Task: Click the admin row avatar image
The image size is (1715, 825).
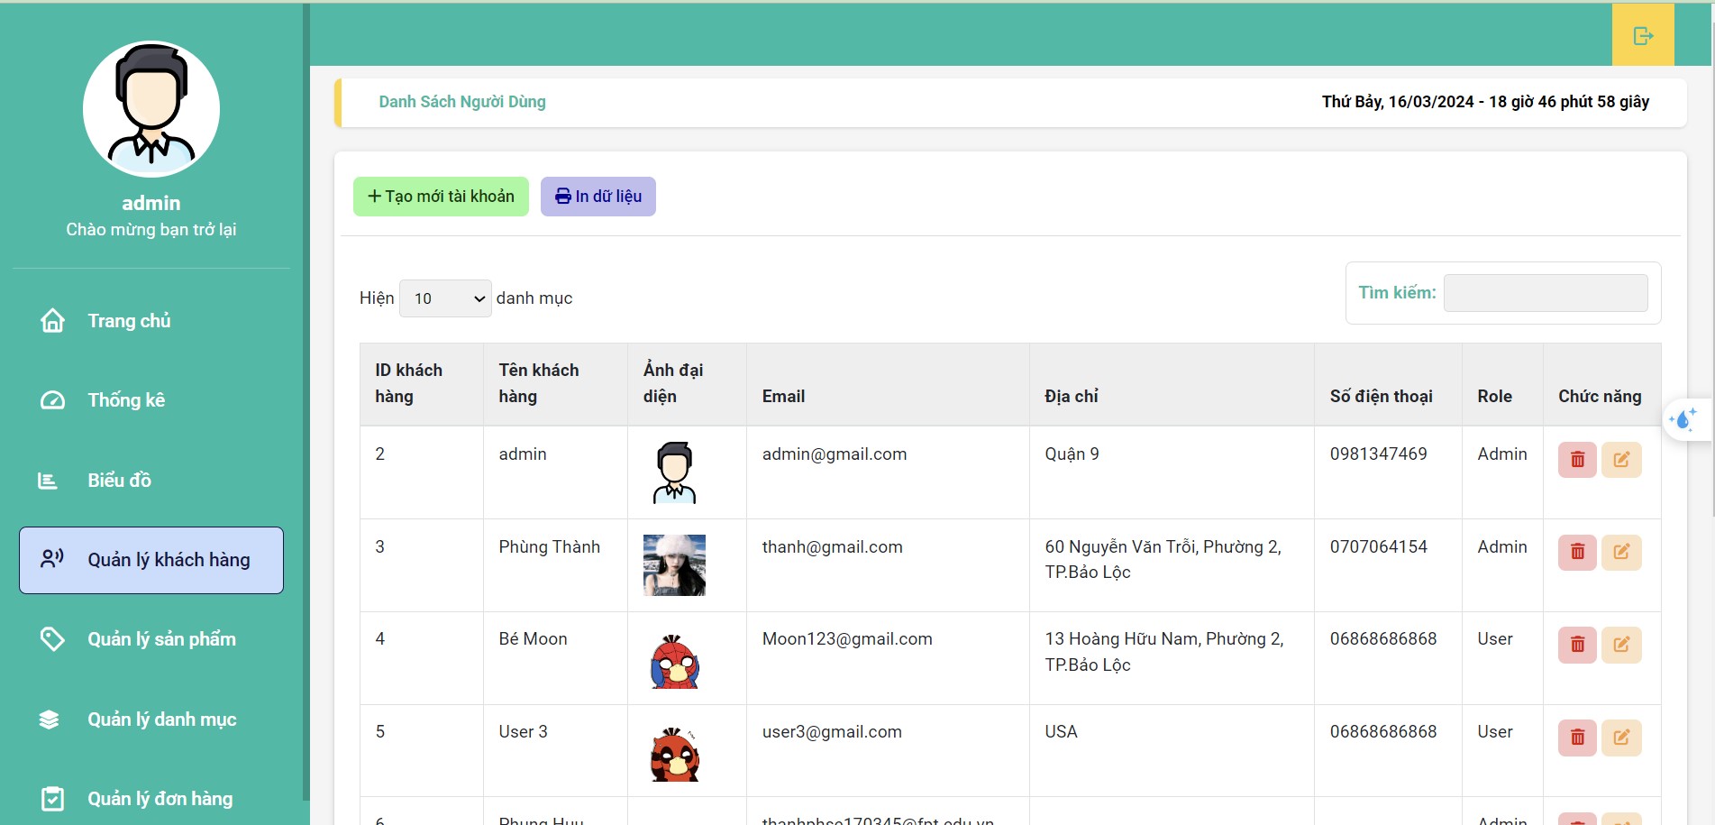Action: pos(674,472)
